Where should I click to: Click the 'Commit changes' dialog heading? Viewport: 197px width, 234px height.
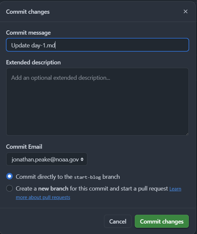pyautogui.click(x=28, y=12)
